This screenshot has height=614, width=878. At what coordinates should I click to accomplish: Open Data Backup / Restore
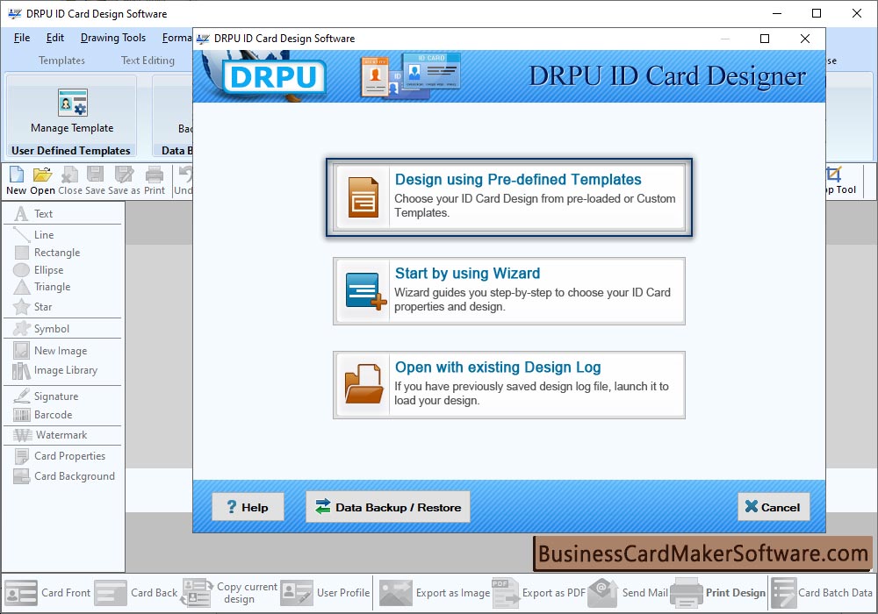tap(387, 507)
